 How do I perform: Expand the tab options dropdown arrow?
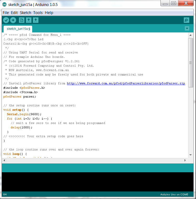pyautogui.click(x=187, y=29)
